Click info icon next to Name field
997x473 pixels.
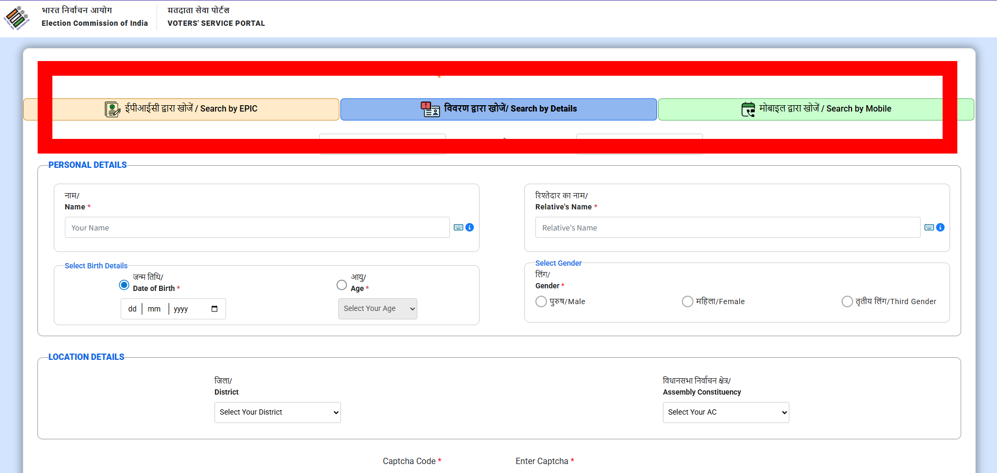(x=470, y=227)
